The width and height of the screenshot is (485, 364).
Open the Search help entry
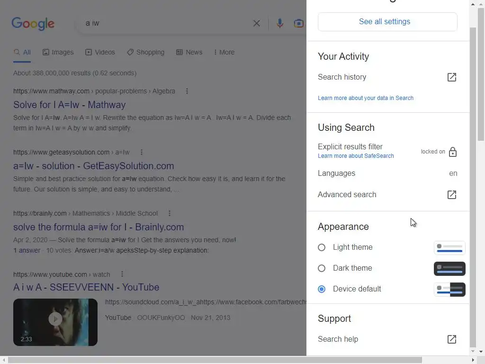pos(387,339)
